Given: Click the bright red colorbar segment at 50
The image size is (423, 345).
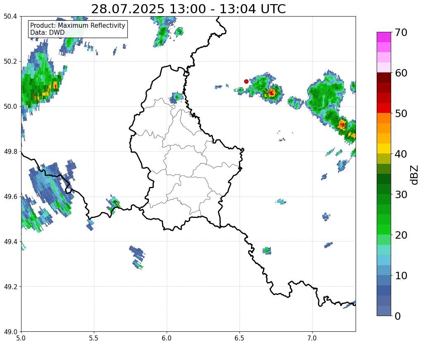Looking at the screenshot, I should 384,108.
